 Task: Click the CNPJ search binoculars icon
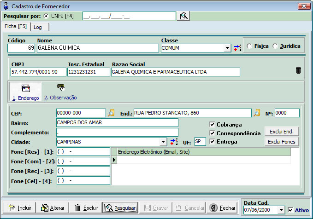click(x=183, y=16)
